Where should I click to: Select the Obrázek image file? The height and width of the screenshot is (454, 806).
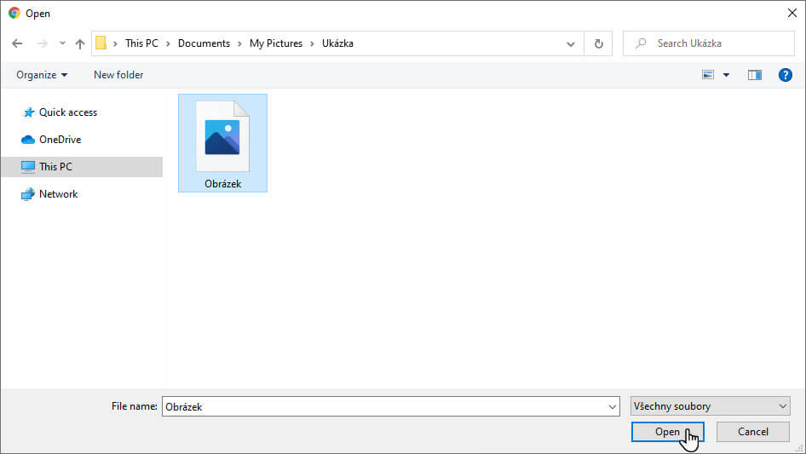222,141
